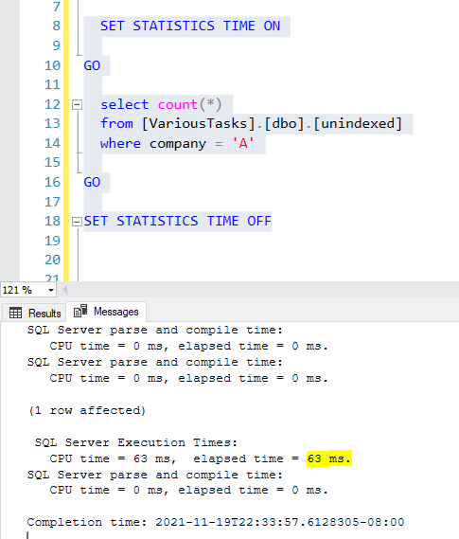Click the SQL Server Execution Times line
Image resolution: width=459 pixels, height=539 pixels.
click(x=136, y=442)
